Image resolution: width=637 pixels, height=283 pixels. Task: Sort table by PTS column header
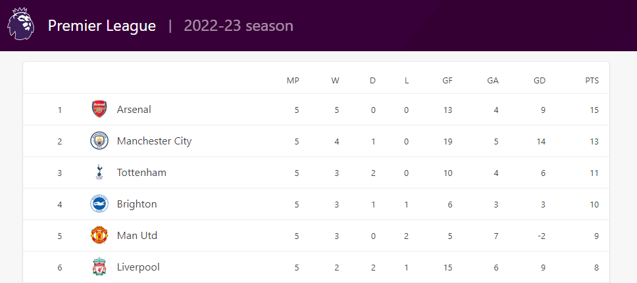(592, 81)
